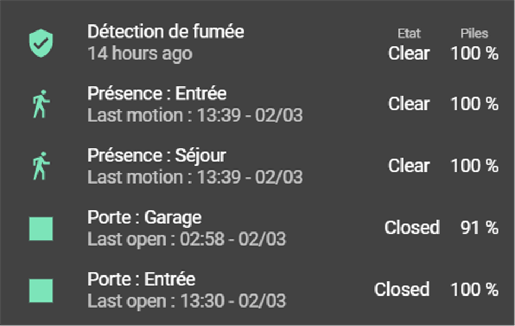Image resolution: width=515 pixels, height=326 pixels.
Task: Click the Etat column header
Action: [x=409, y=34]
